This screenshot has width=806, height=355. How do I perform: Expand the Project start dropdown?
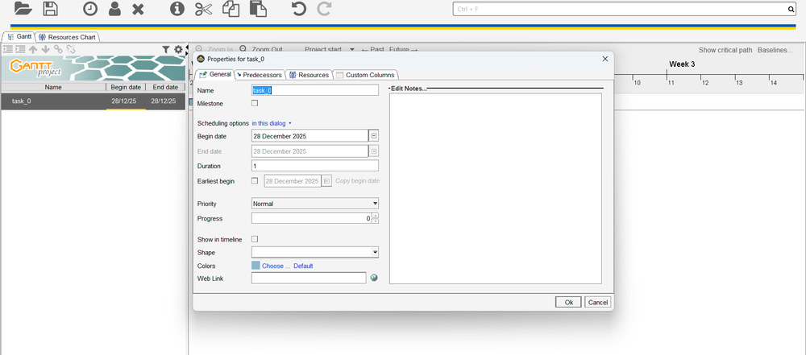click(352, 49)
